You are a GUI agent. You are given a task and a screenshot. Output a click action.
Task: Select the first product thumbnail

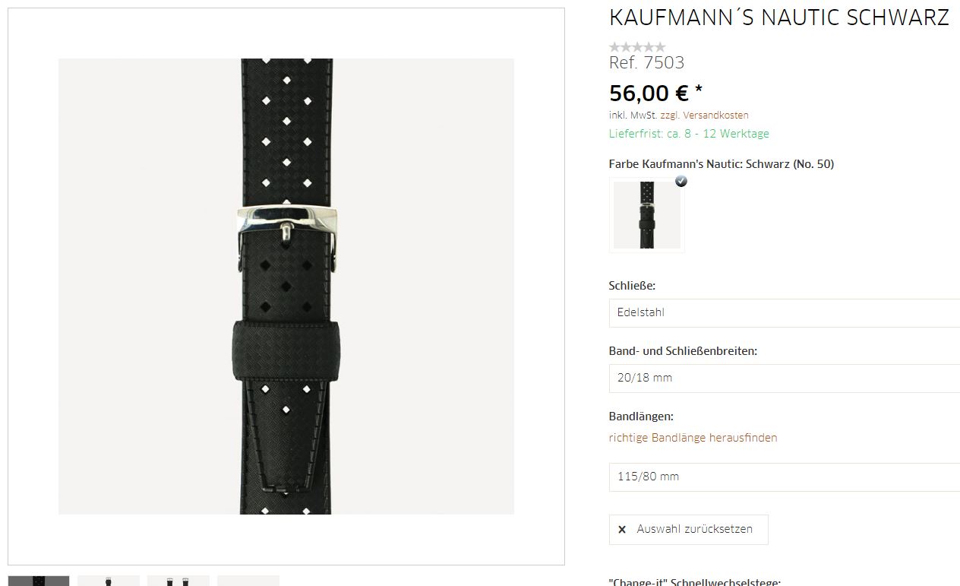tap(39, 581)
